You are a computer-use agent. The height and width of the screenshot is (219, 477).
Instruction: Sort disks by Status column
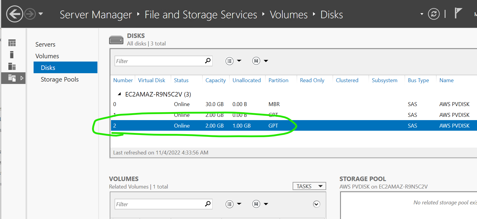(181, 80)
